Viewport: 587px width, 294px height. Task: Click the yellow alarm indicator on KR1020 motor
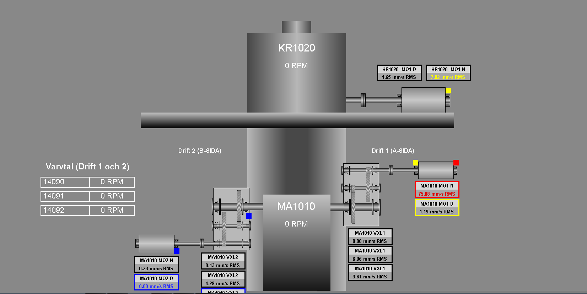[x=448, y=91]
